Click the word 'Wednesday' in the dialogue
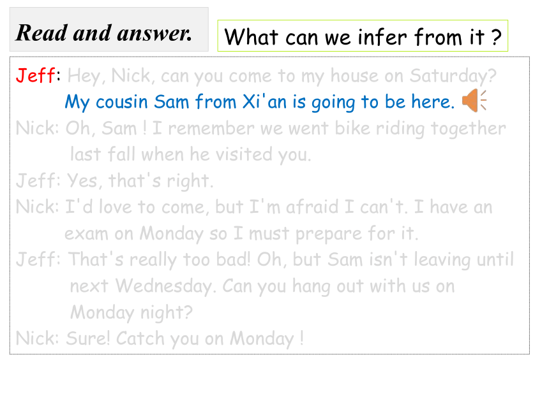 [x=165, y=286]
